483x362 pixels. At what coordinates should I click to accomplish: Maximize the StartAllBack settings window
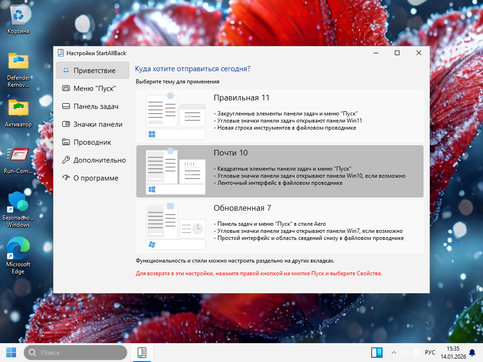pyautogui.click(x=397, y=53)
